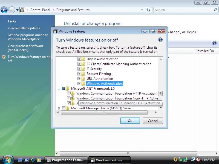Click the Forward navigation arrow button
The width and height of the screenshot is (219, 164).
coord(12,10)
